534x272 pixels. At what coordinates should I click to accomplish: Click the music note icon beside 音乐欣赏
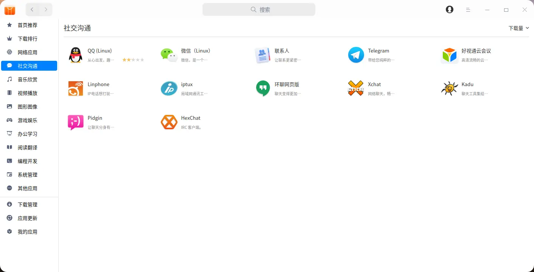click(9, 79)
